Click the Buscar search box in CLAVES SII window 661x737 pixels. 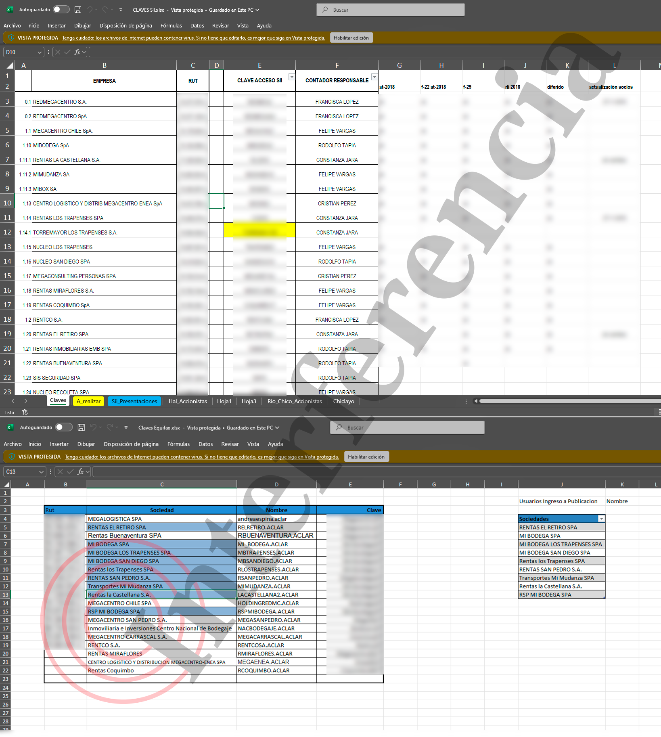tap(391, 10)
